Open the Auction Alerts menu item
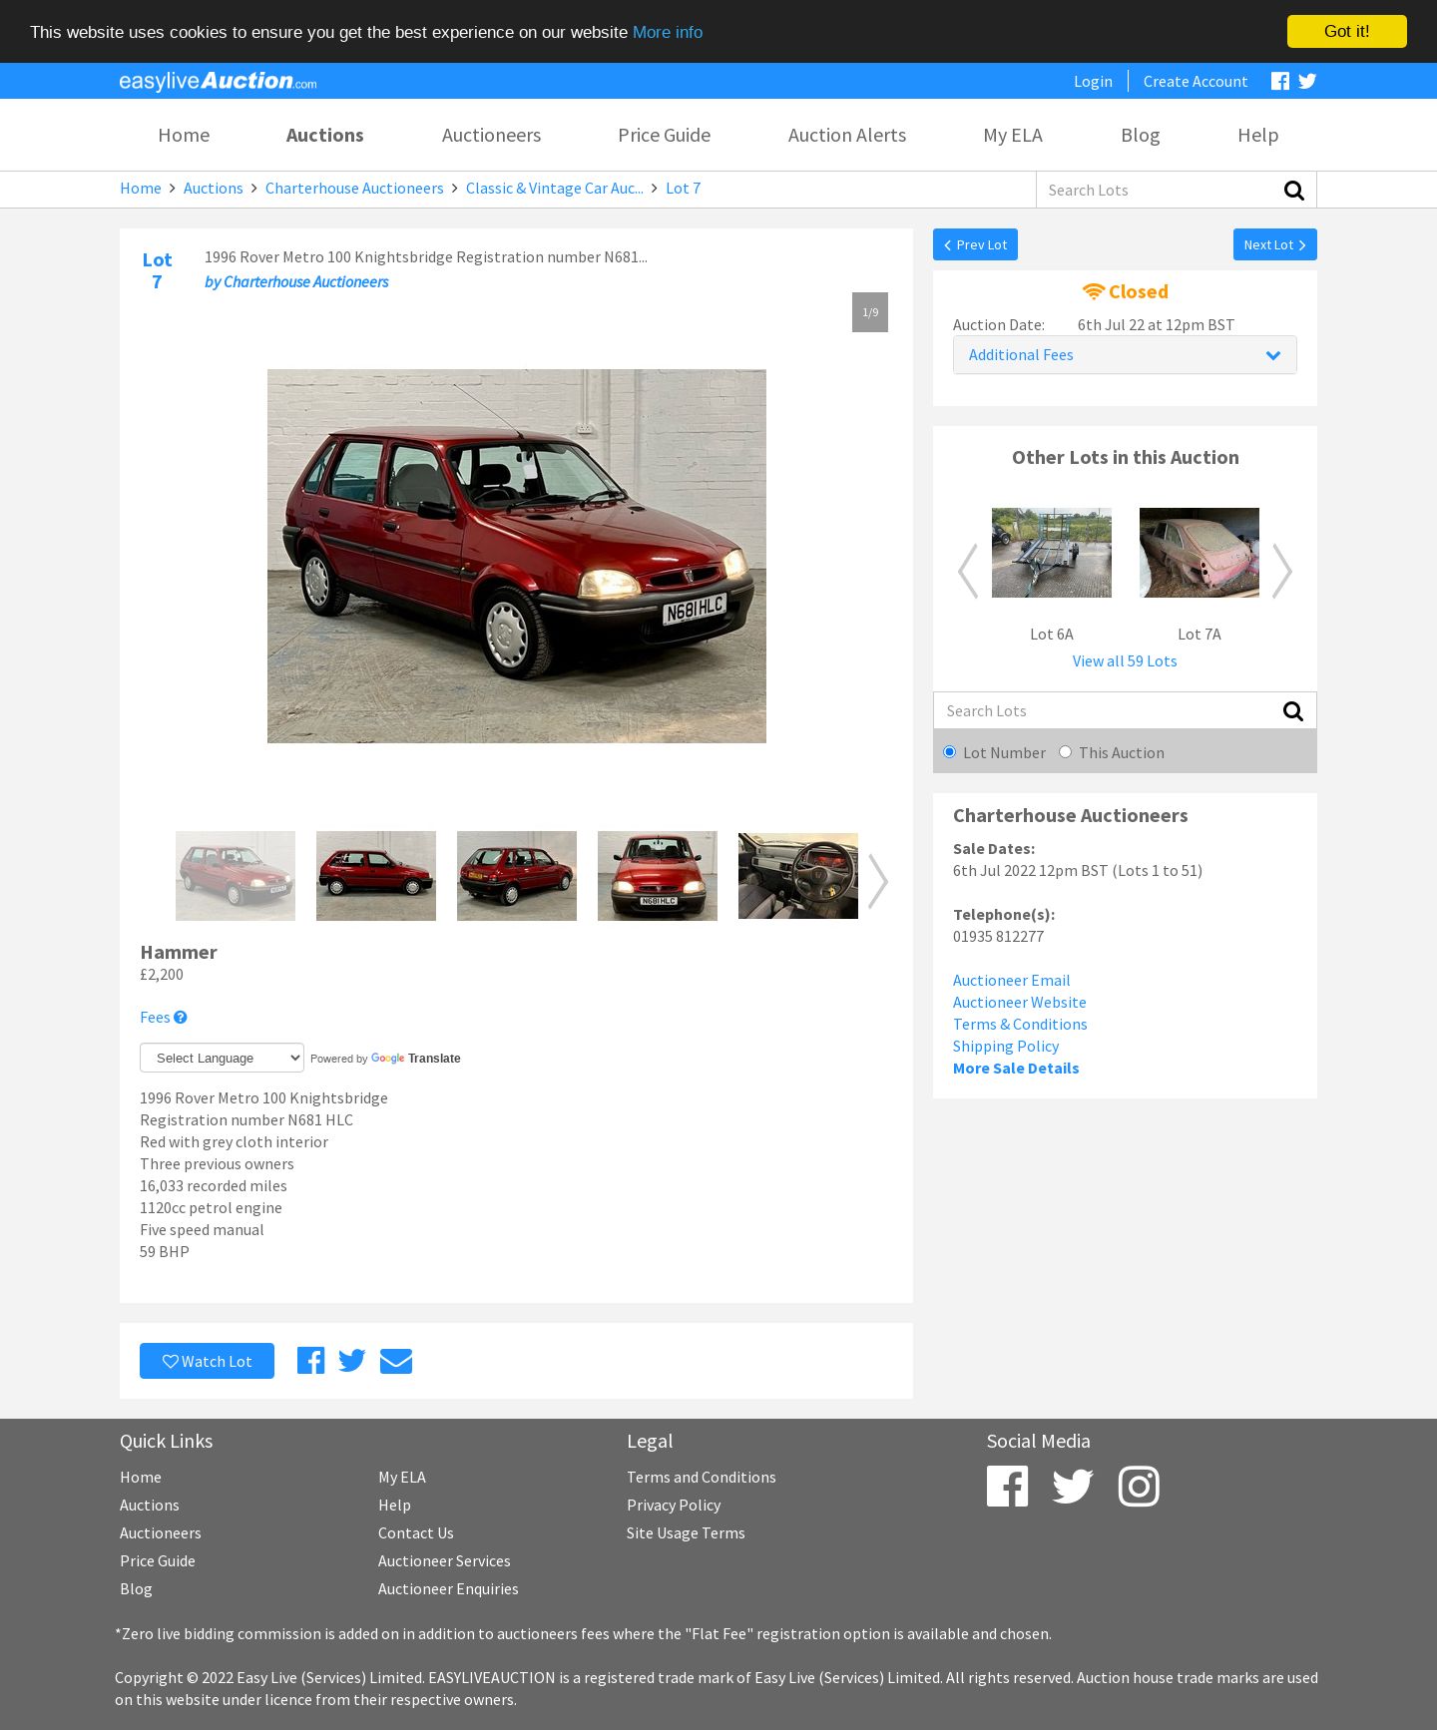The width and height of the screenshot is (1437, 1730). [847, 135]
